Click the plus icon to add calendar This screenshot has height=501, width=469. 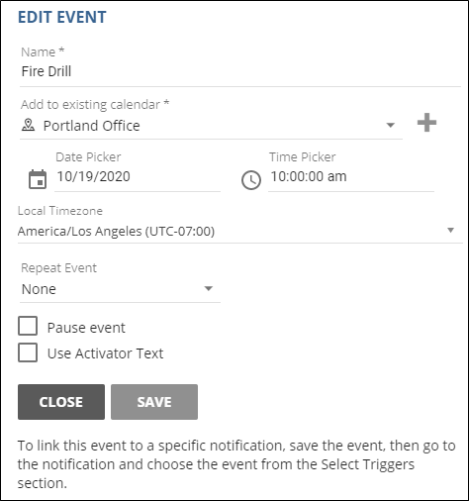coord(426,123)
